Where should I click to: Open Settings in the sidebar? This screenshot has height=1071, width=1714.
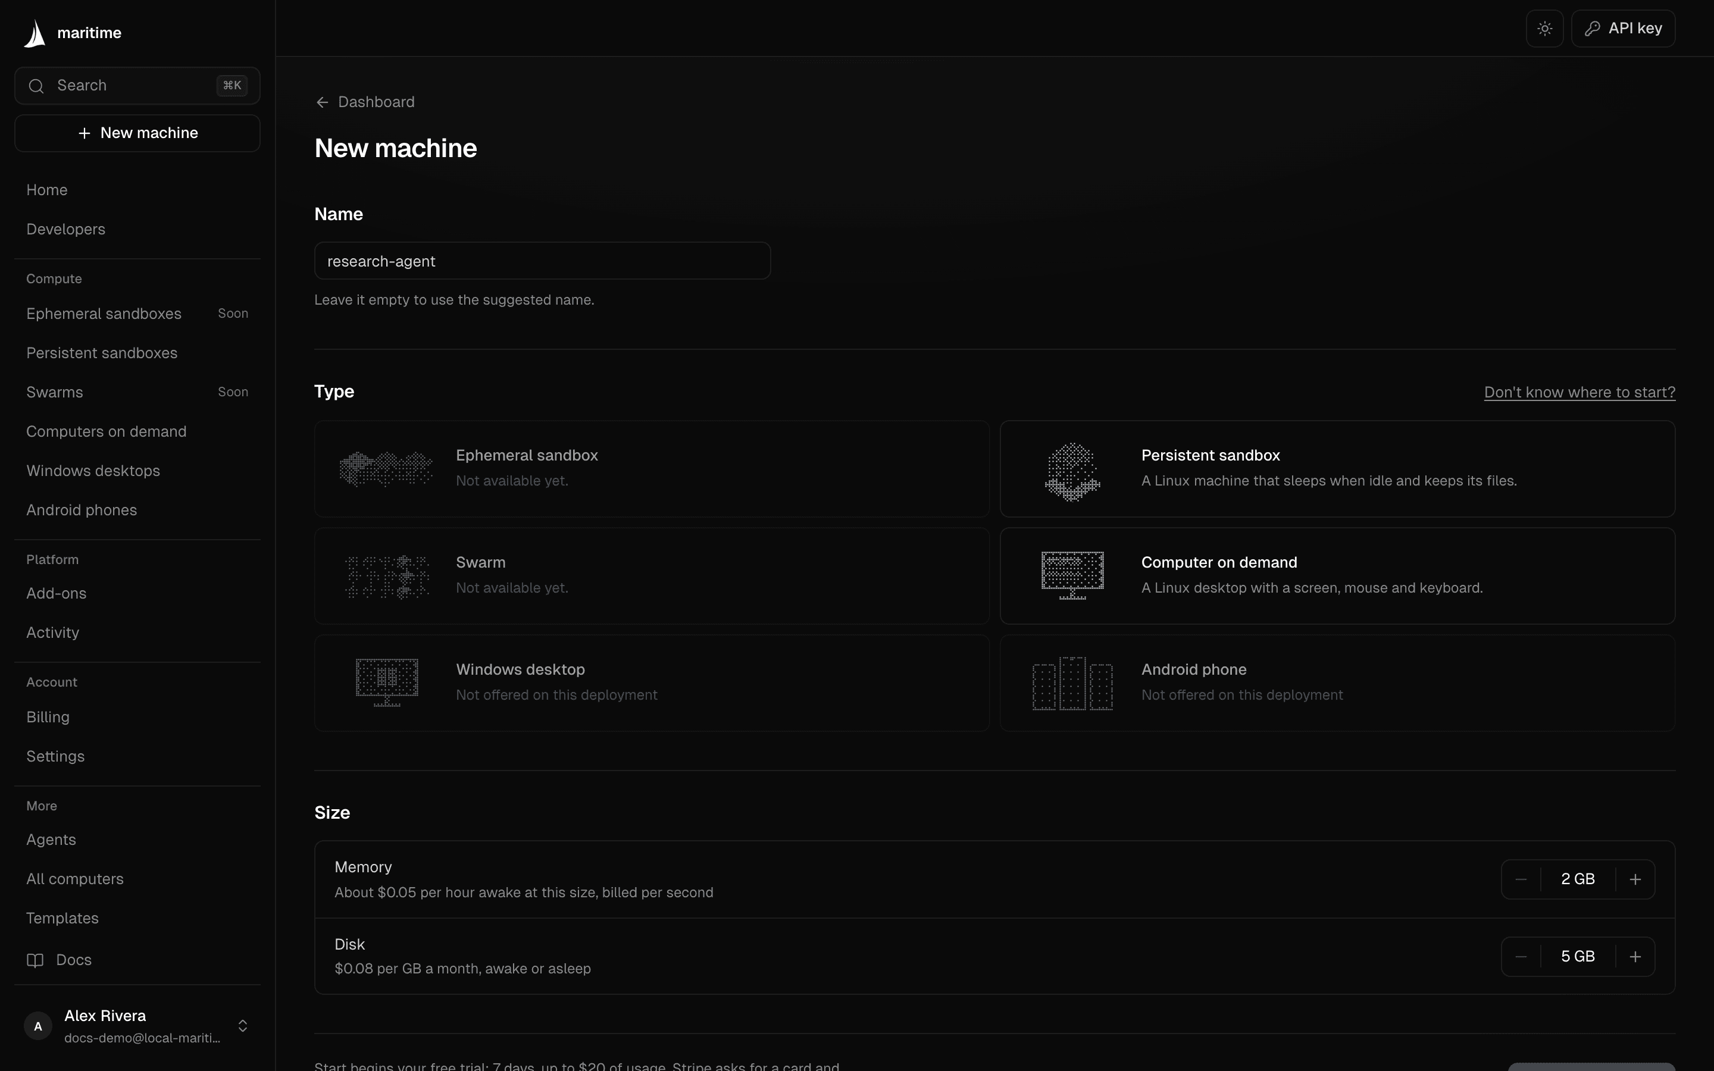pos(137,756)
